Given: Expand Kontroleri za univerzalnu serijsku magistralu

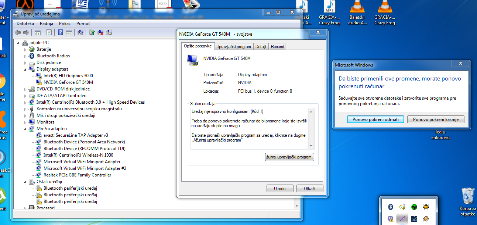Looking at the screenshot, I should pyautogui.click(x=25, y=109).
